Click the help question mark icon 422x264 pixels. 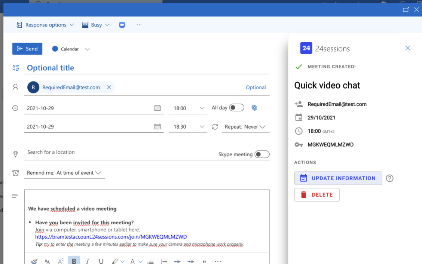click(x=389, y=178)
